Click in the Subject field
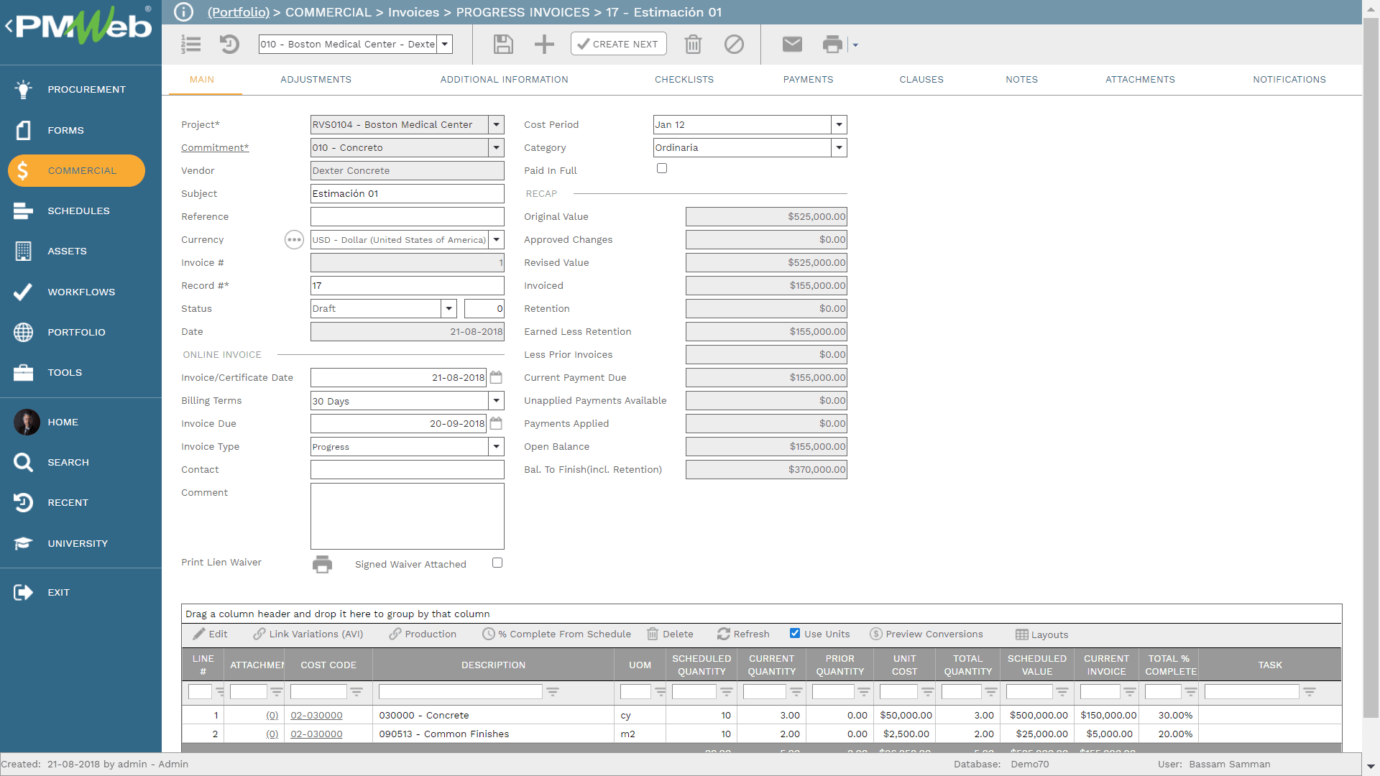Viewport: 1380px width, 776px height. 407,193
